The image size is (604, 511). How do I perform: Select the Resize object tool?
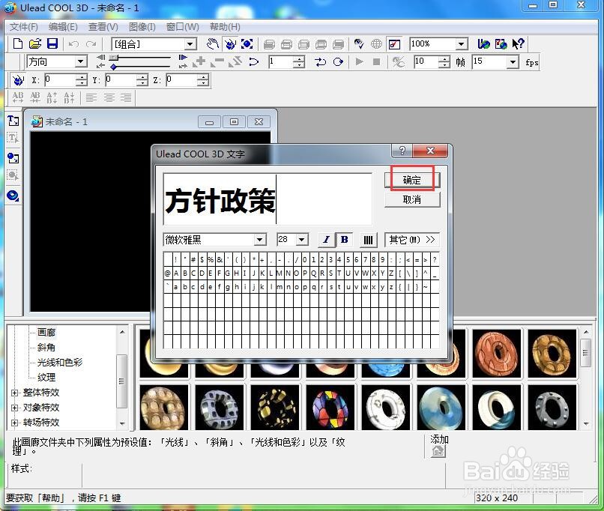pyautogui.click(x=247, y=44)
